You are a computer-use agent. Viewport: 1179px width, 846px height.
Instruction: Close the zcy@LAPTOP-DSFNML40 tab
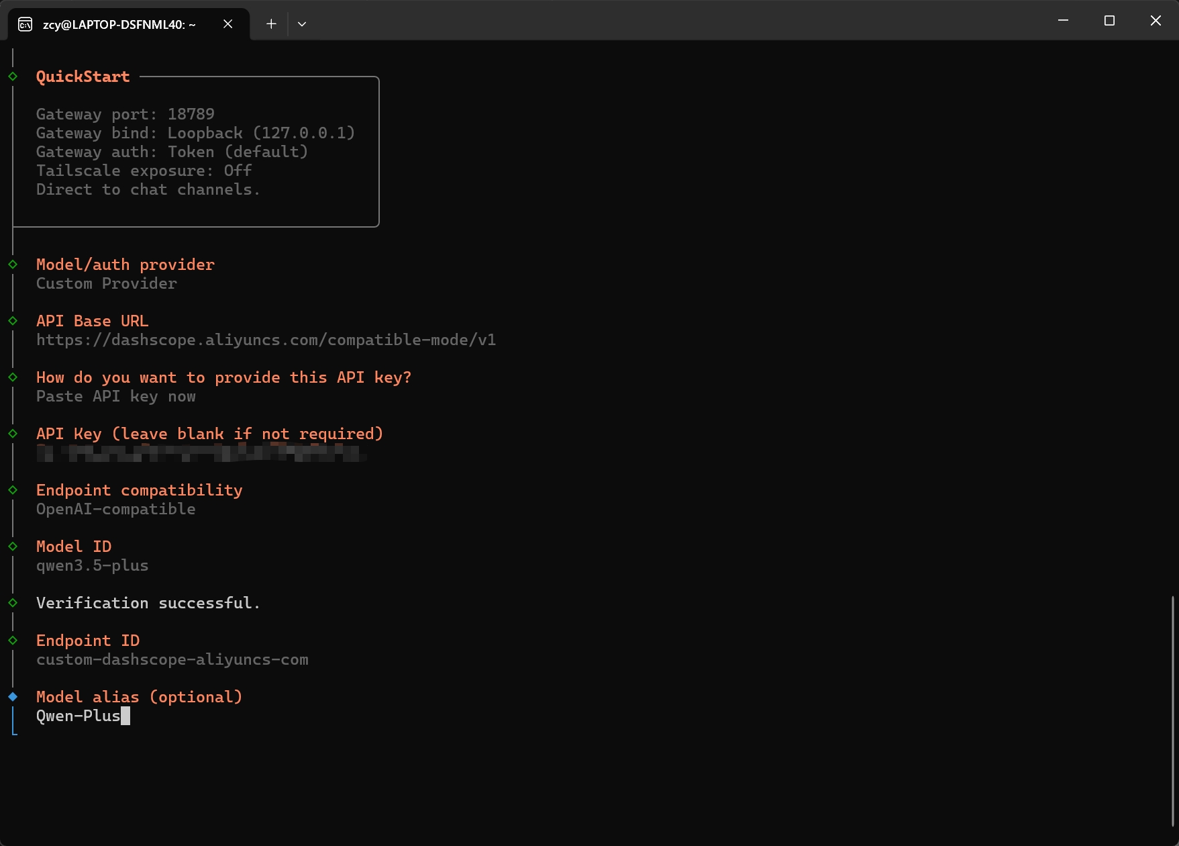pos(228,24)
